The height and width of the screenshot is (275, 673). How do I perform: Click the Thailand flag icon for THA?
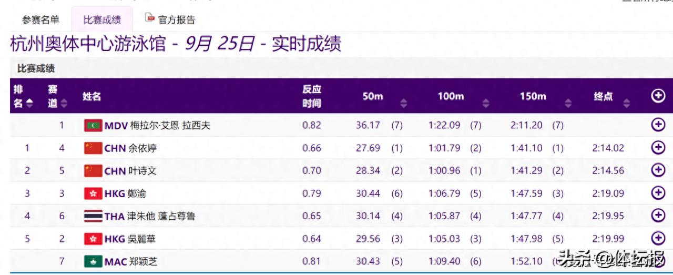pyautogui.click(x=93, y=216)
